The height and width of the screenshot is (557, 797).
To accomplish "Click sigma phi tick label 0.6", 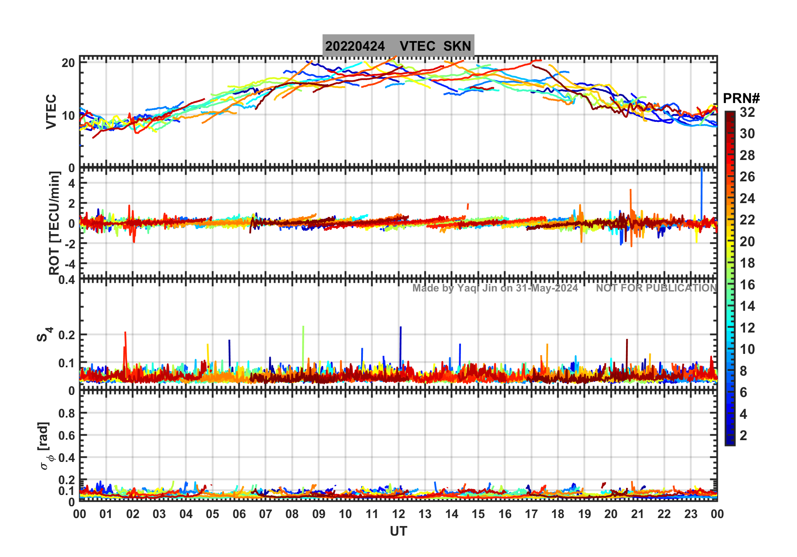I will coord(67,436).
